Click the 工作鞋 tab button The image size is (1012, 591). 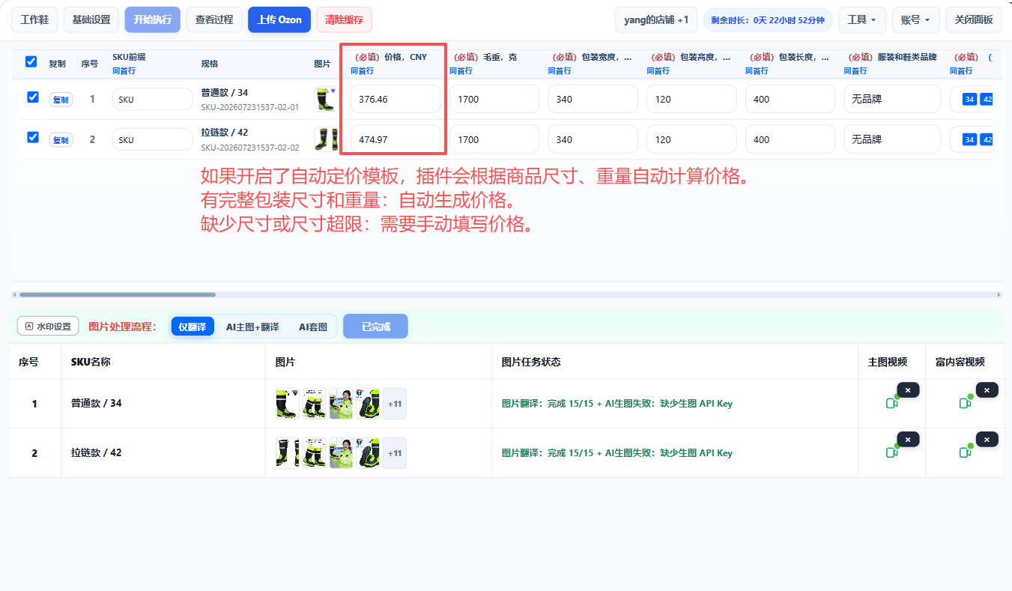point(34,19)
